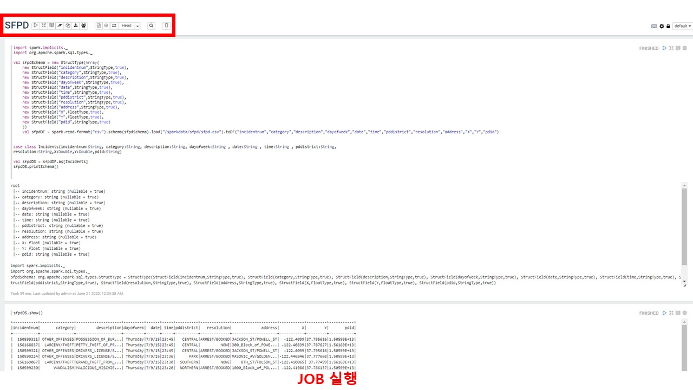Click 'Took 39 sec. Last updated' text
Viewport: 693px width, 390px height.
click(x=67, y=294)
